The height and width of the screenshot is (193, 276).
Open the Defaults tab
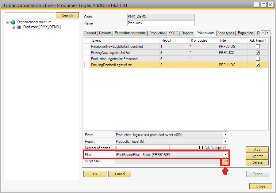click(105, 33)
